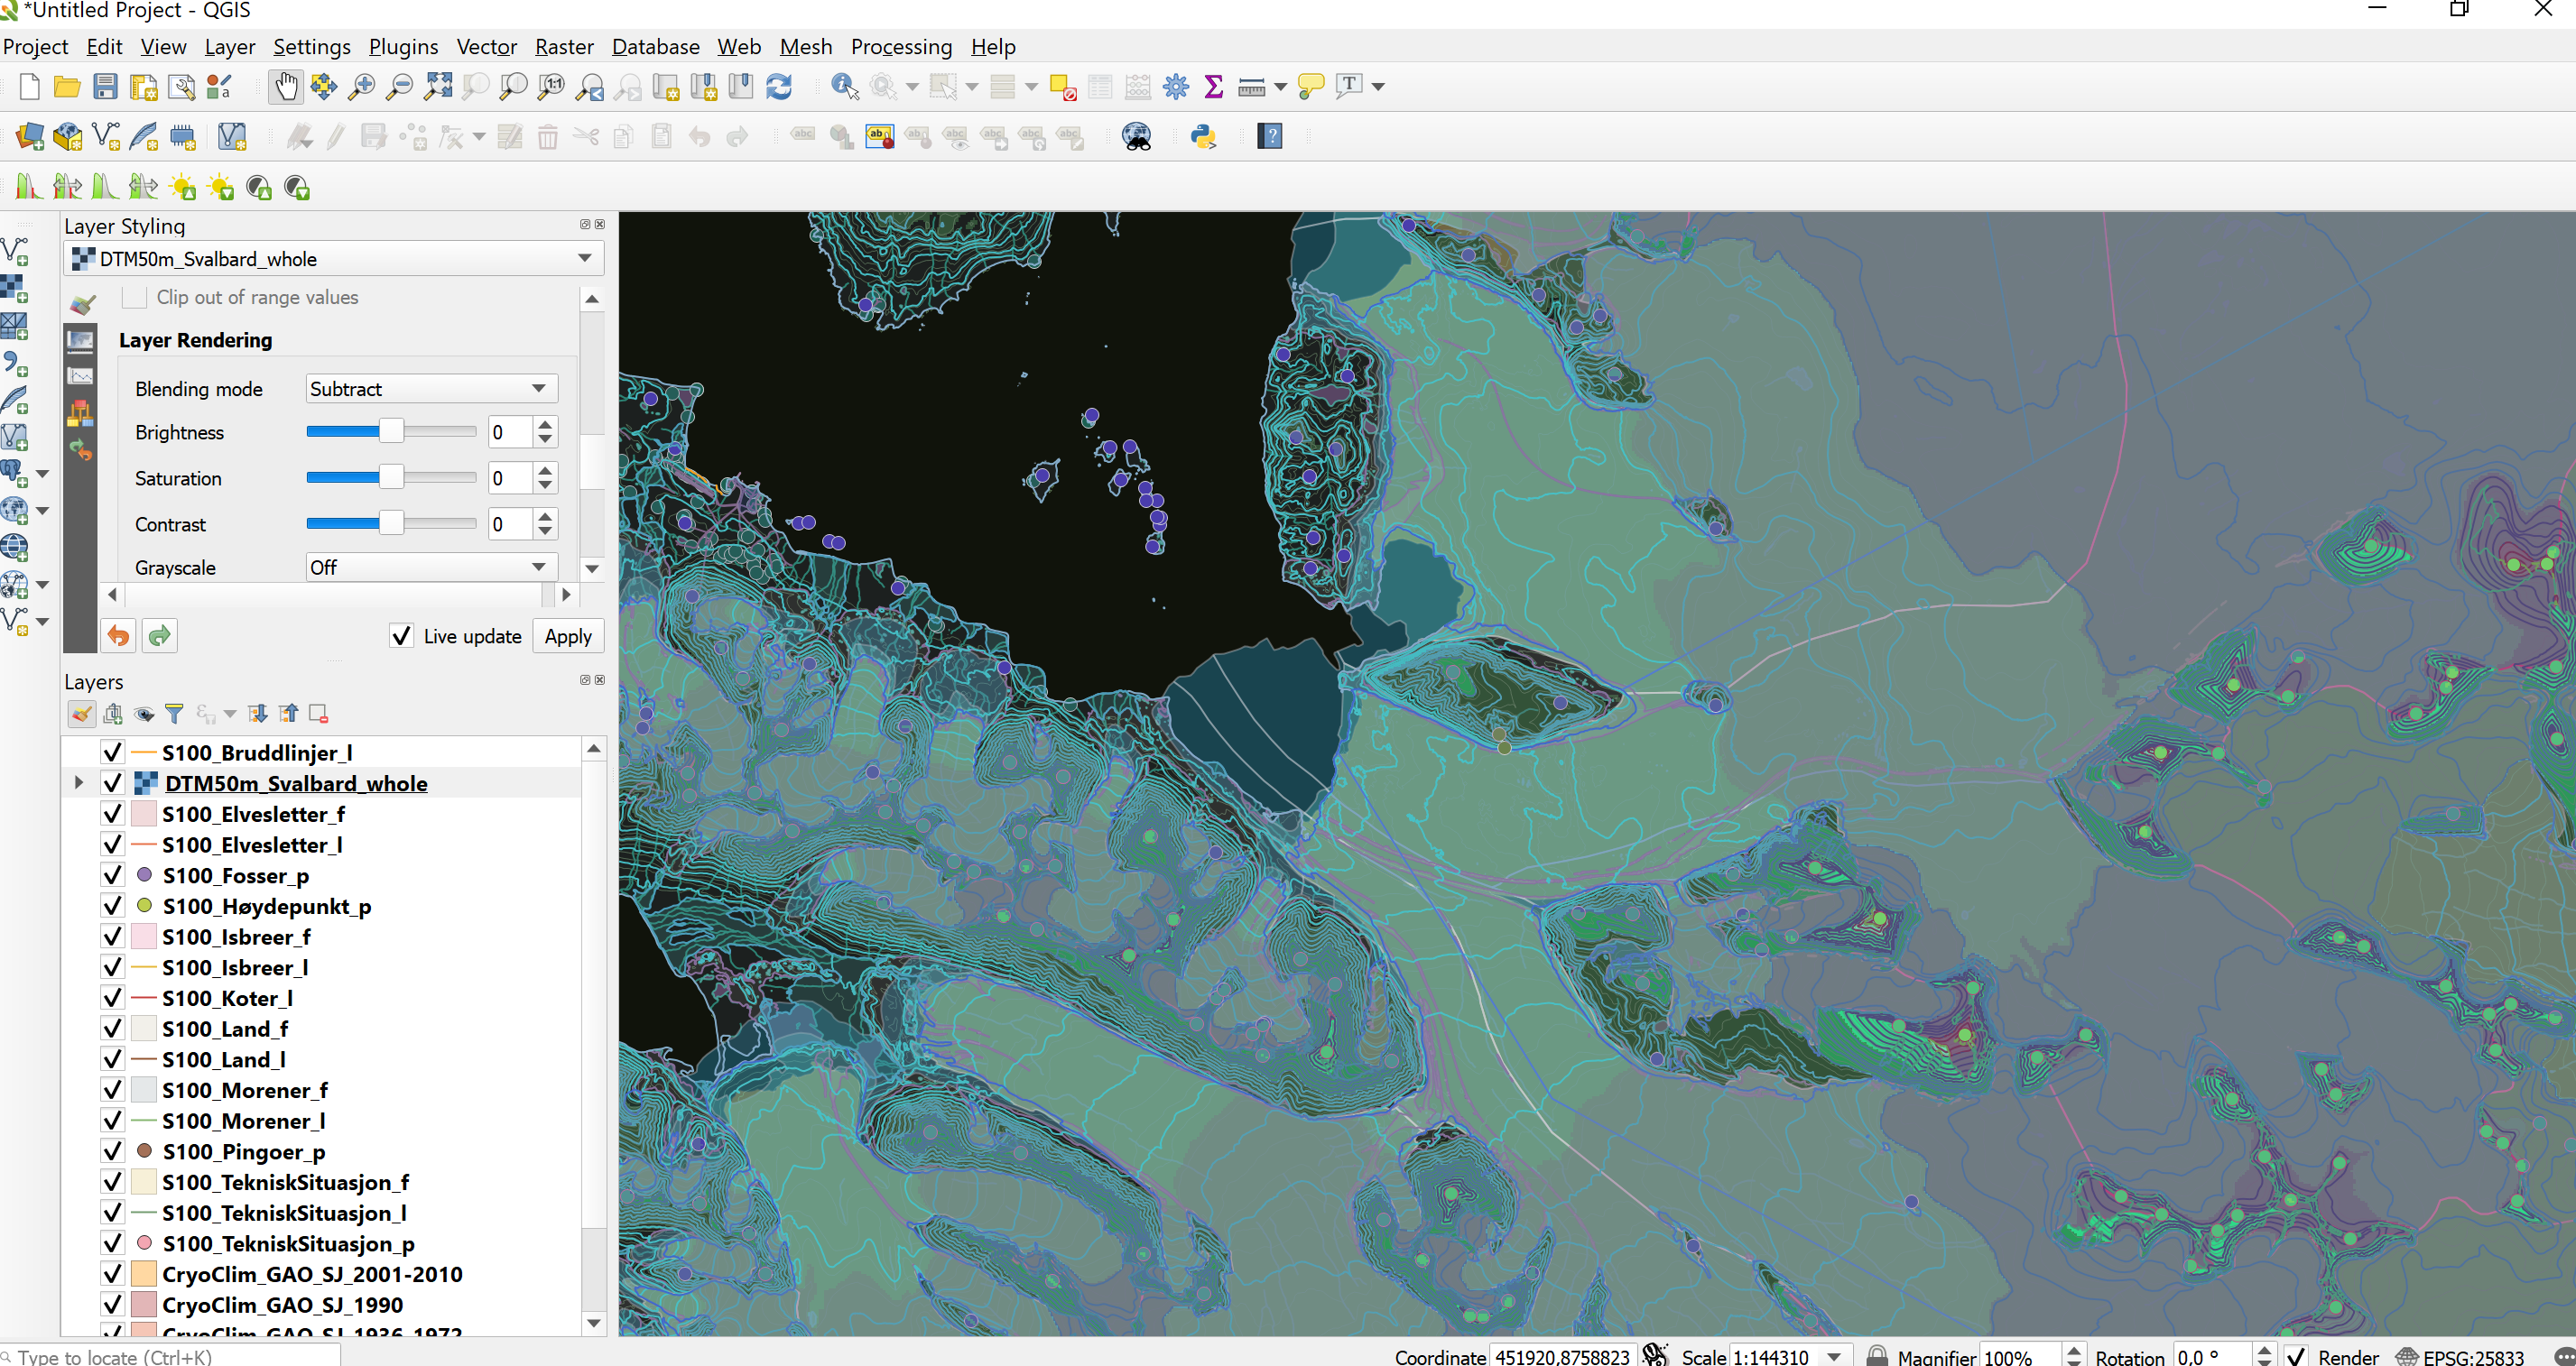Screen dimensions: 2576x1366
Task: Click the Brightness slider handle
Action: (391, 431)
